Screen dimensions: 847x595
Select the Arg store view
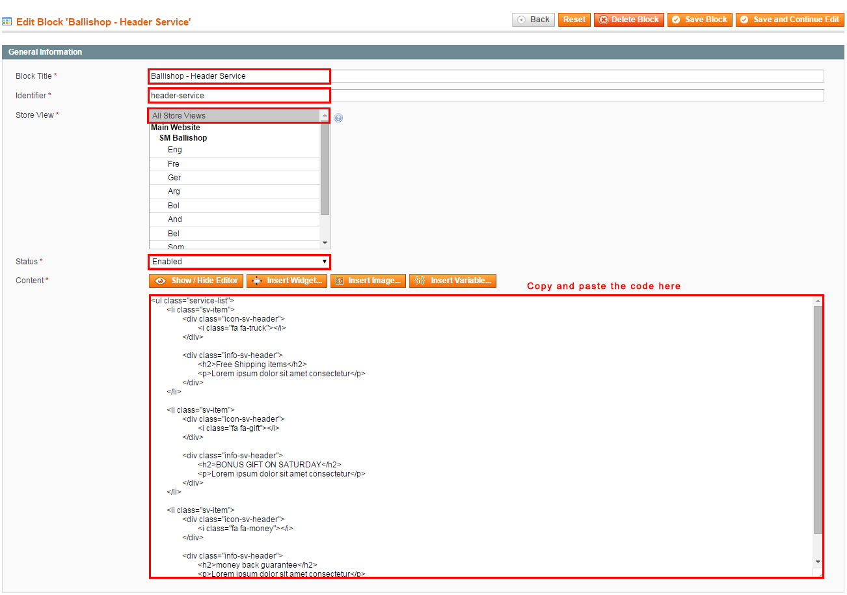(235, 191)
